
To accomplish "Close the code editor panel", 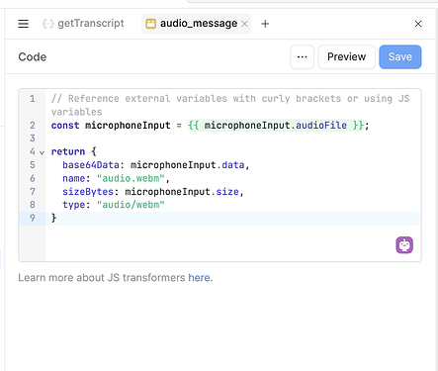I will coord(418,24).
